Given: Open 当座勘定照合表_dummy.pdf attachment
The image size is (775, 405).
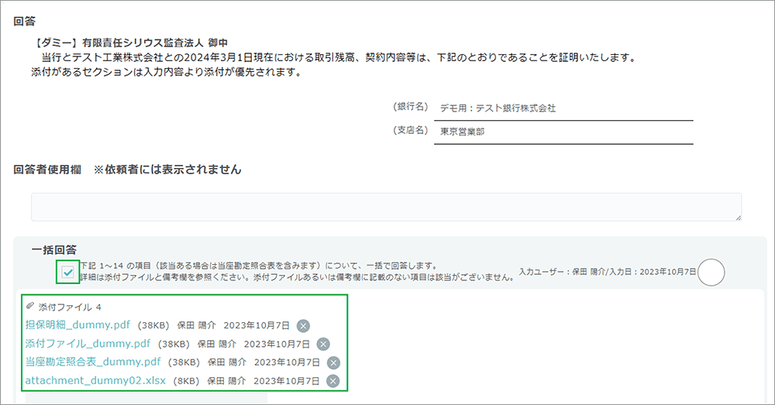Looking at the screenshot, I should coord(93,362).
